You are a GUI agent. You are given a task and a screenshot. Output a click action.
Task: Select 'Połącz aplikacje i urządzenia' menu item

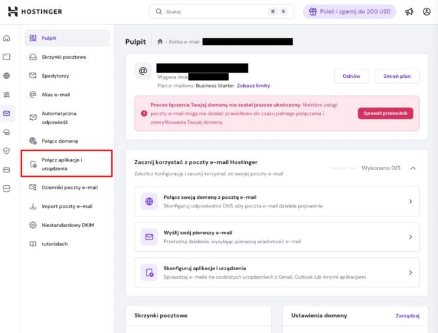pos(66,164)
